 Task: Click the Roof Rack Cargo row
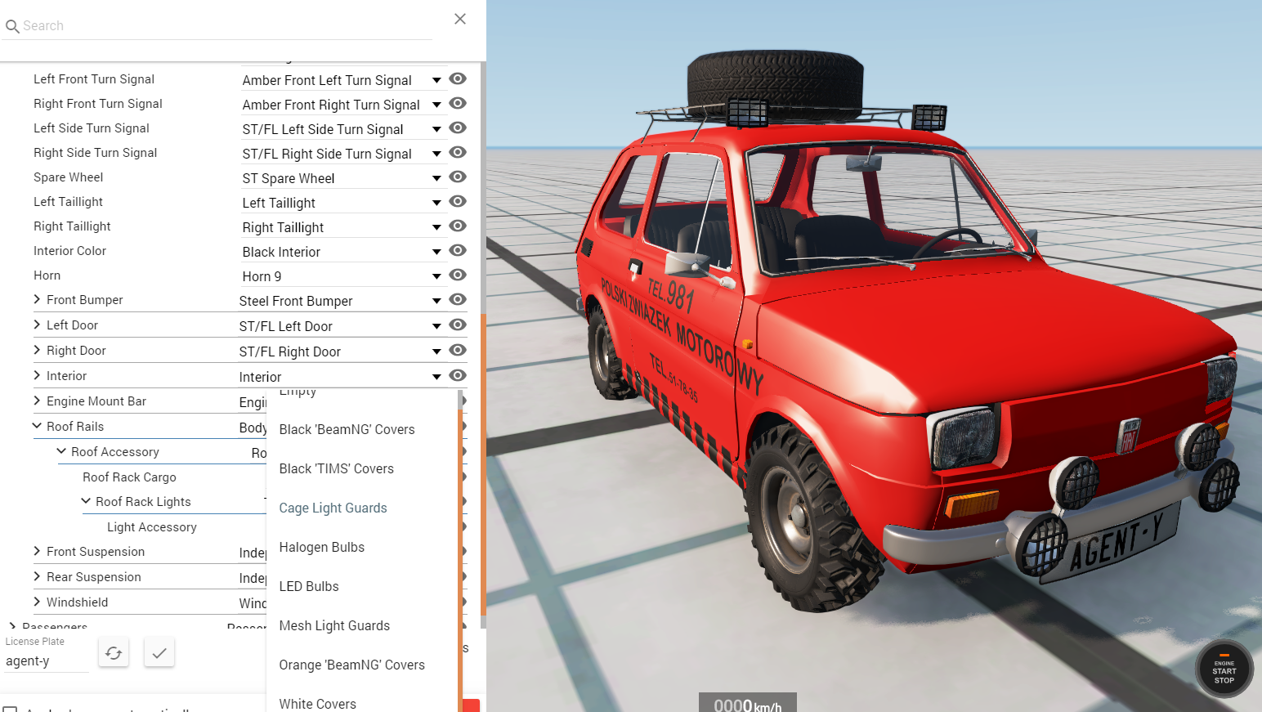tap(129, 477)
